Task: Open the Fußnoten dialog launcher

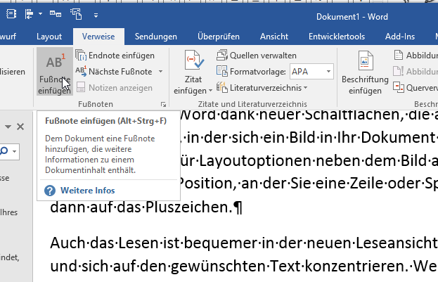Action: click(x=163, y=105)
